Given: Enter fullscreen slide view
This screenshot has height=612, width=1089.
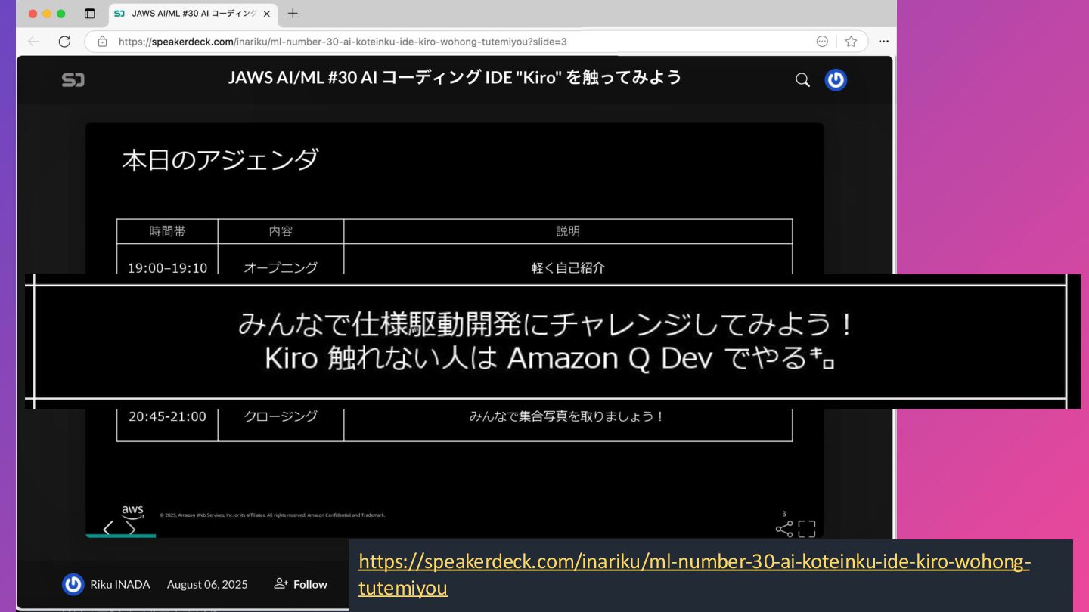Looking at the screenshot, I should (807, 529).
